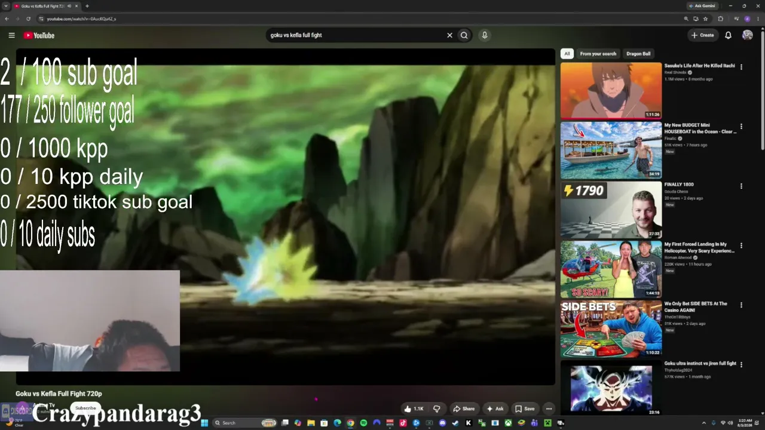765x430 pixels.
Task: Select the All filter chip
Action: click(567, 54)
